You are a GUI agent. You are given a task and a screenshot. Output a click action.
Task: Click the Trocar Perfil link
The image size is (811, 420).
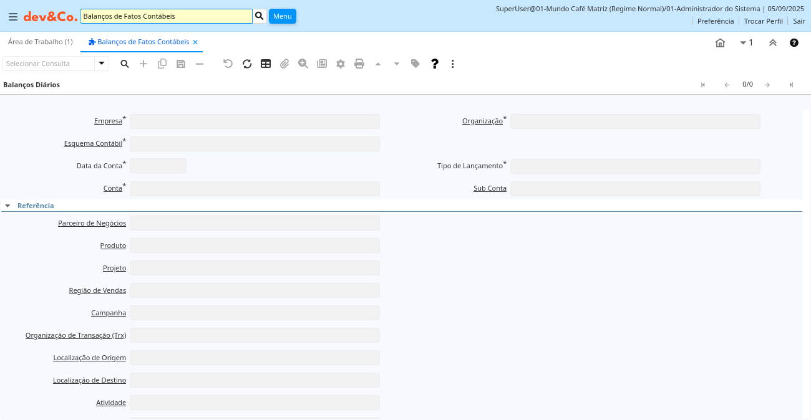point(763,21)
